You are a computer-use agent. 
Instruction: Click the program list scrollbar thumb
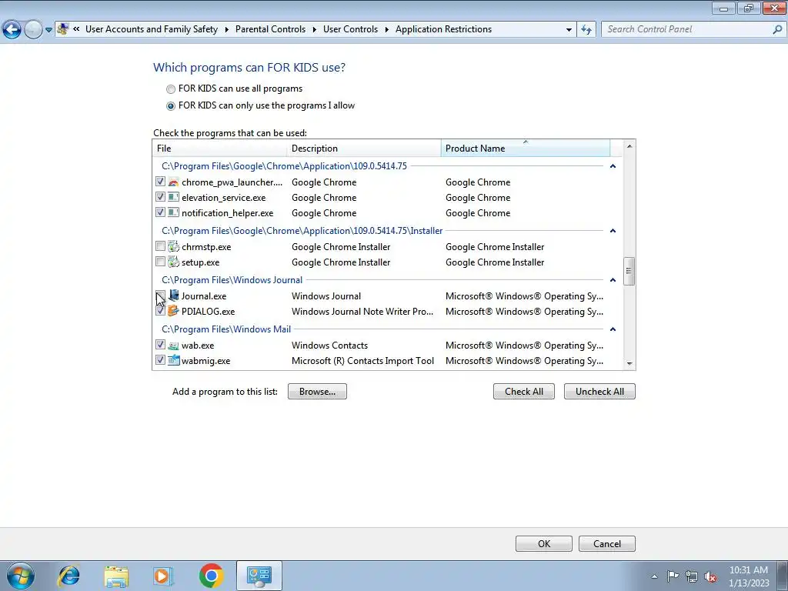629,271
